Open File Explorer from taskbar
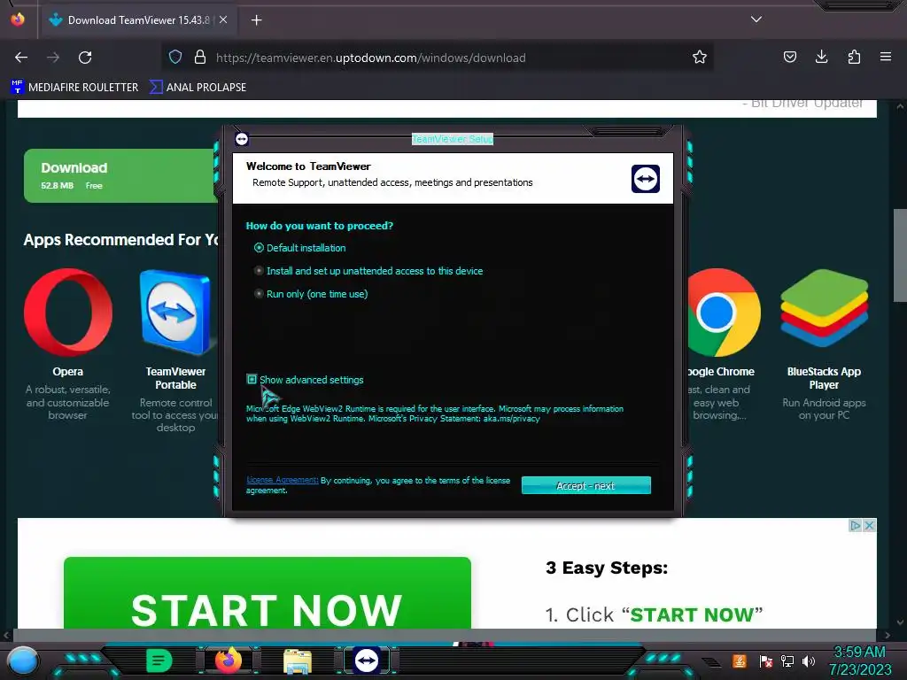This screenshot has height=680, width=907. [298, 661]
